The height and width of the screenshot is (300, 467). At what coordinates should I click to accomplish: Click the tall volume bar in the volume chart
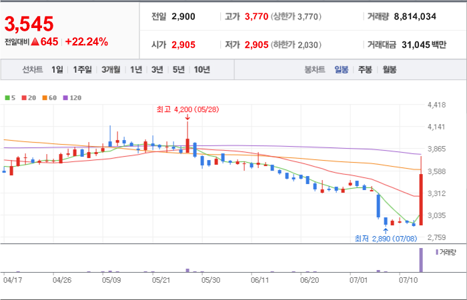[x=421, y=260]
